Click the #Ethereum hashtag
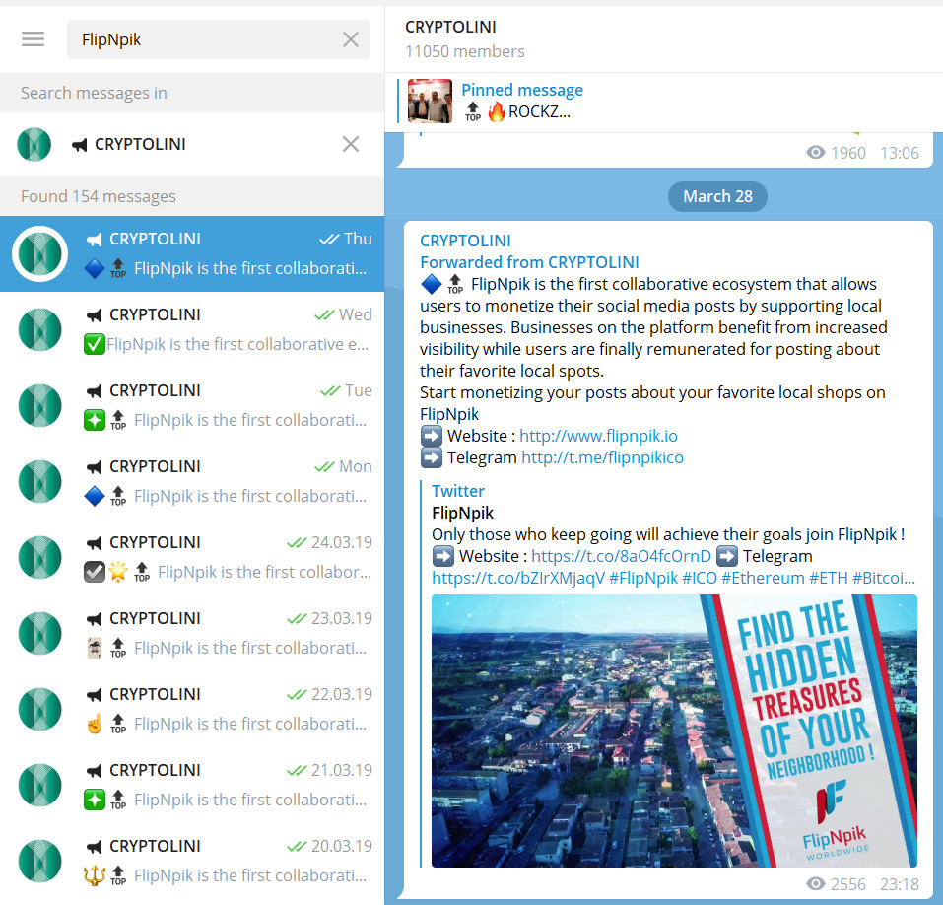This screenshot has height=905, width=943. (763, 578)
